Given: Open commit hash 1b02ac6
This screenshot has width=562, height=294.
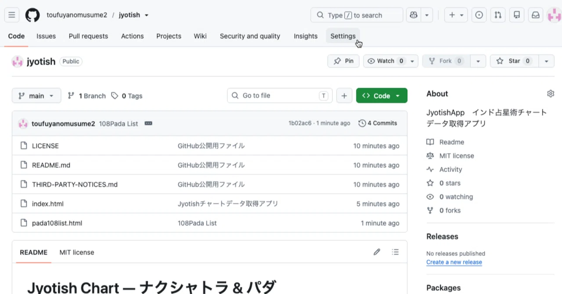Looking at the screenshot, I should coord(300,123).
